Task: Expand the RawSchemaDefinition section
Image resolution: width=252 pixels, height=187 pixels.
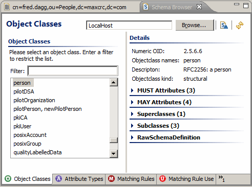Action: pyautogui.click(x=132, y=137)
